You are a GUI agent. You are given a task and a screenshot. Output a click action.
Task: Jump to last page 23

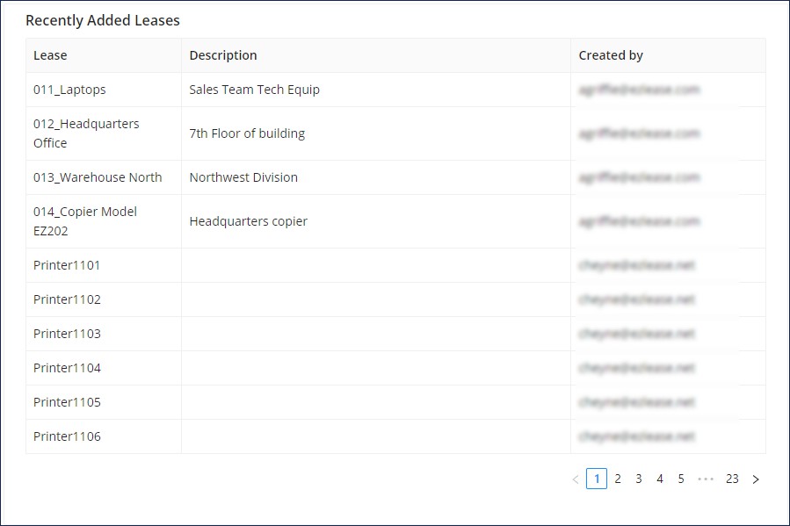pos(732,479)
